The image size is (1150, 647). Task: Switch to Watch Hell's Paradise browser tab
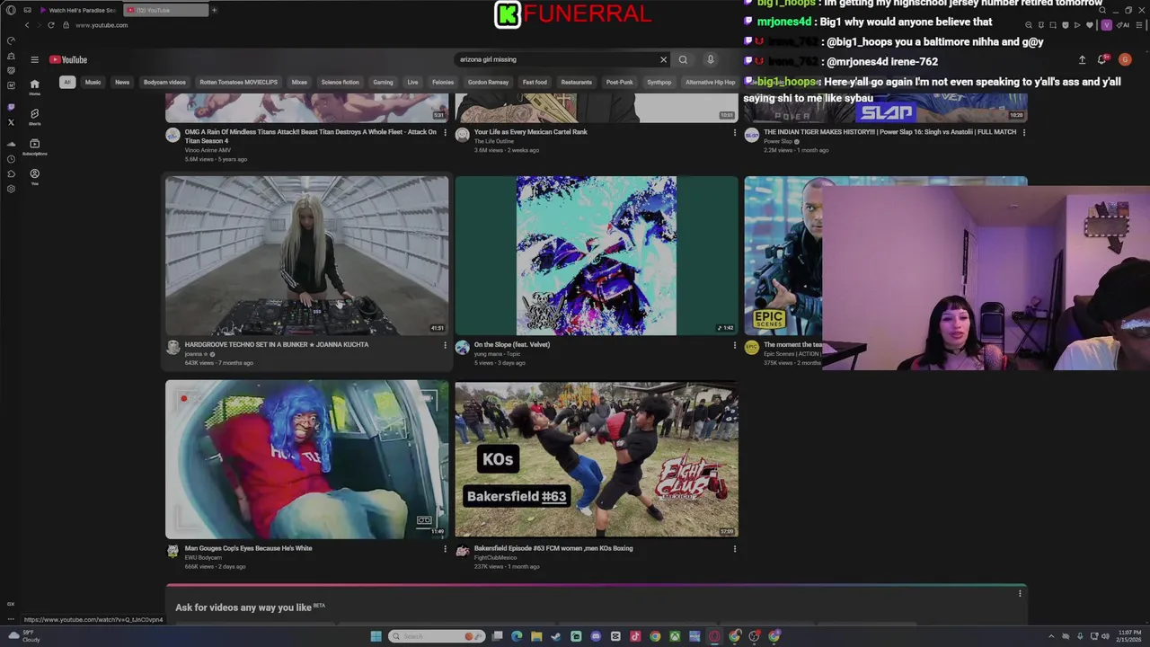pos(77,10)
